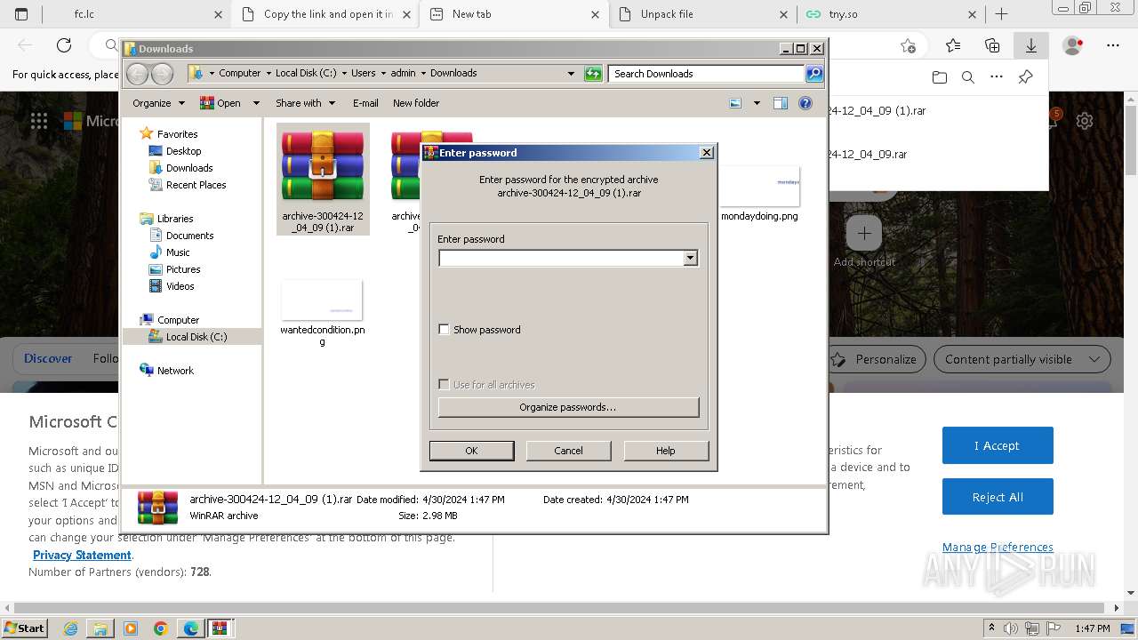Image resolution: width=1138 pixels, height=640 pixels.
Task: Expand the Open button dropdown arrow
Action: pyautogui.click(x=256, y=103)
